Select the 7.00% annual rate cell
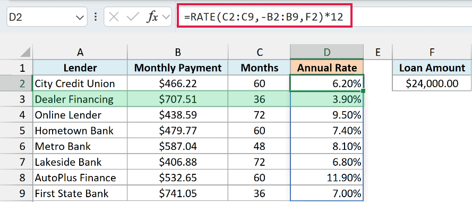Screen dimensions: 472x202 point(327,193)
